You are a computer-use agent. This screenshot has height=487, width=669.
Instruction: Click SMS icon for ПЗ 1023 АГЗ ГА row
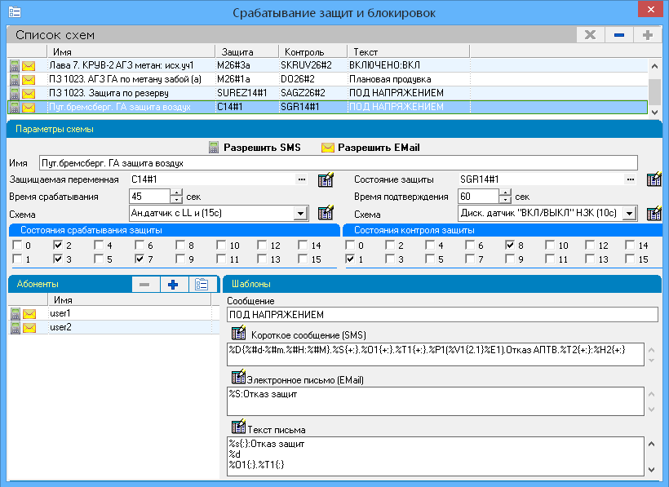tap(15, 79)
